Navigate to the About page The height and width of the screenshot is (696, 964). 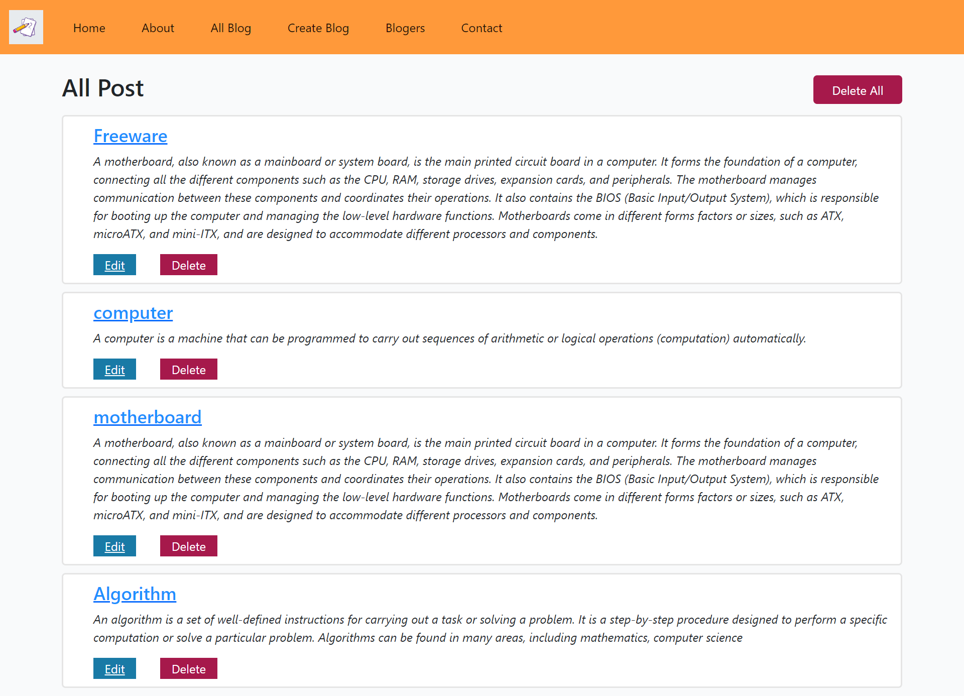(158, 28)
